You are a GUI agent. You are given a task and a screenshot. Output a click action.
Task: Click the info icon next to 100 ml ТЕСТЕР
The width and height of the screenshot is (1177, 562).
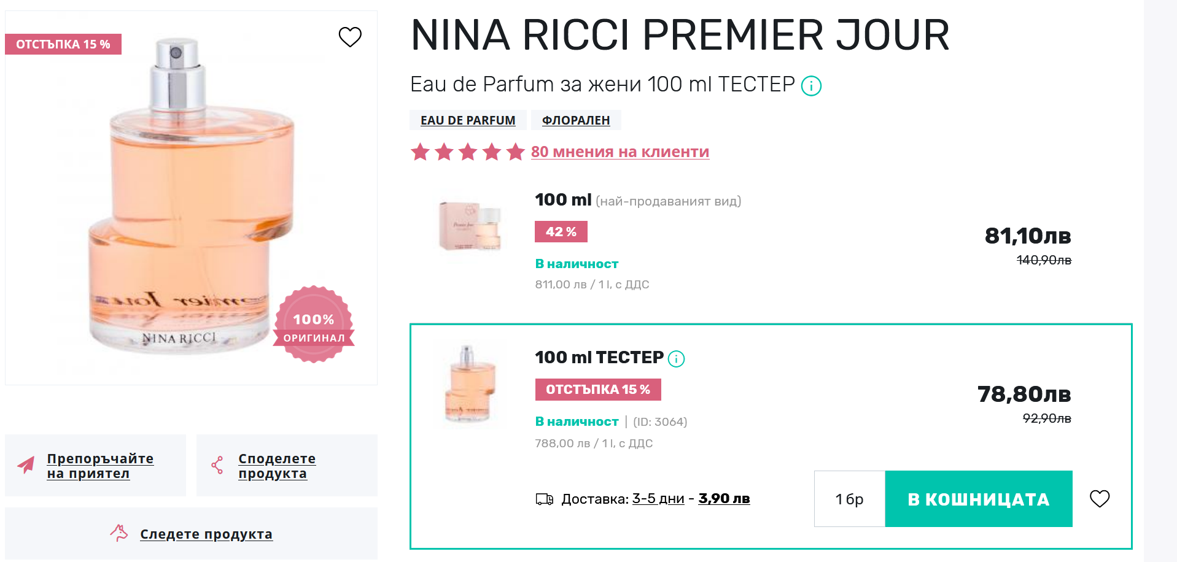[x=676, y=359]
